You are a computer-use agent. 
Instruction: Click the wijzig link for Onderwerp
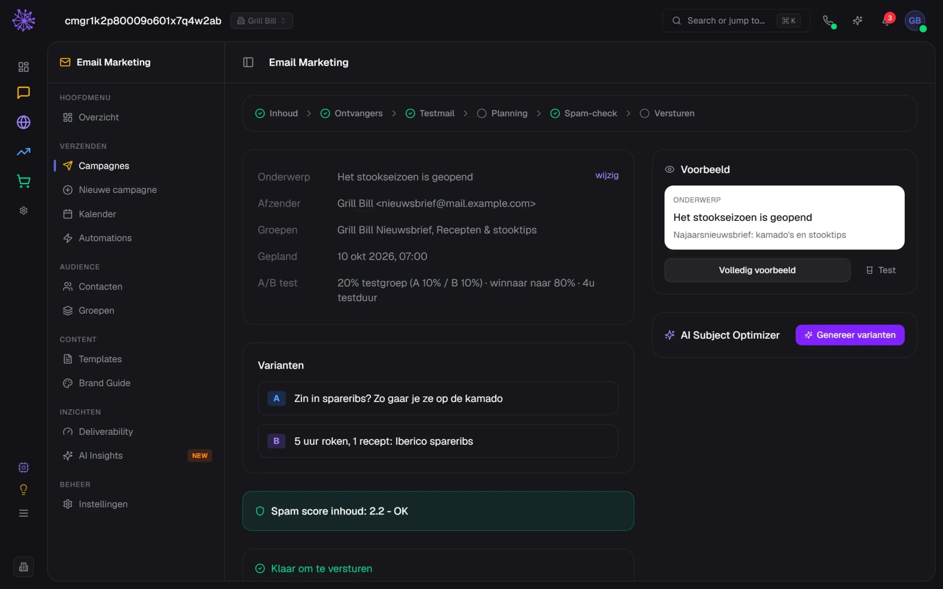(x=607, y=175)
